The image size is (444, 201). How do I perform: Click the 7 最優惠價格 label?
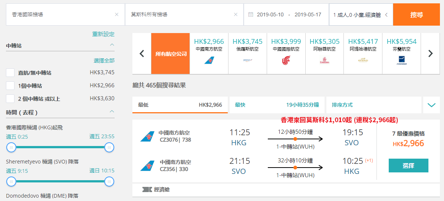point(408,133)
